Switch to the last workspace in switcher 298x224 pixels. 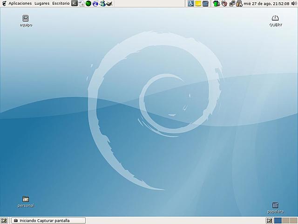(x=294, y=221)
